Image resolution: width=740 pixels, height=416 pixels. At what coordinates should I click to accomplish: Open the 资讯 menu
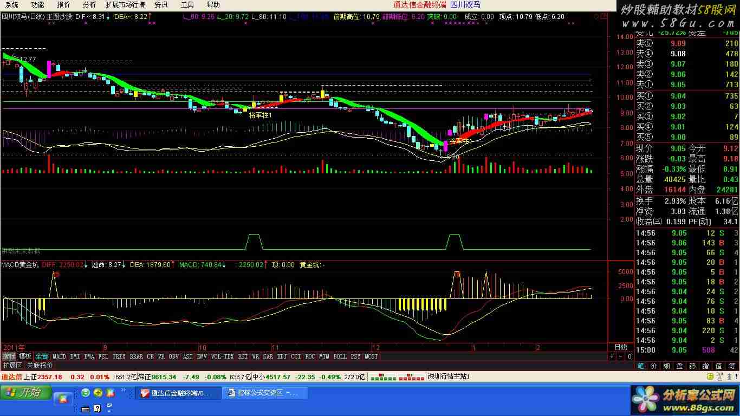(x=161, y=4)
